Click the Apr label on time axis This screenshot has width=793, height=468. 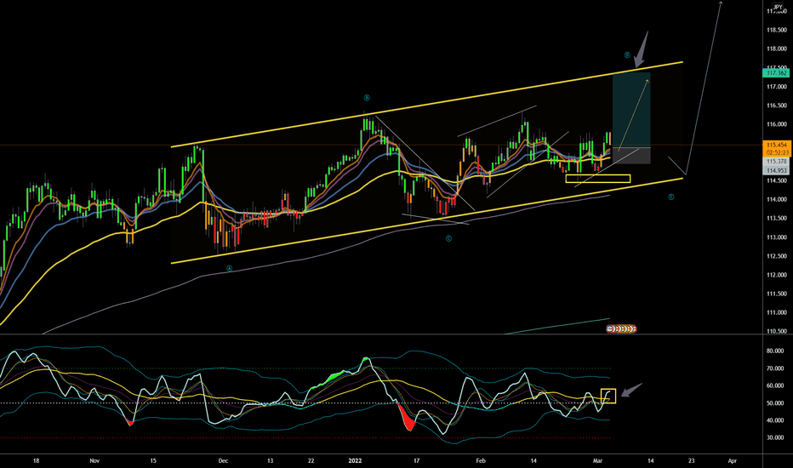733,461
